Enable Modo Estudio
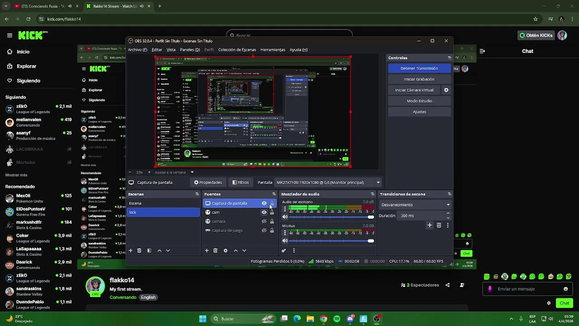 (x=419, y=101)
